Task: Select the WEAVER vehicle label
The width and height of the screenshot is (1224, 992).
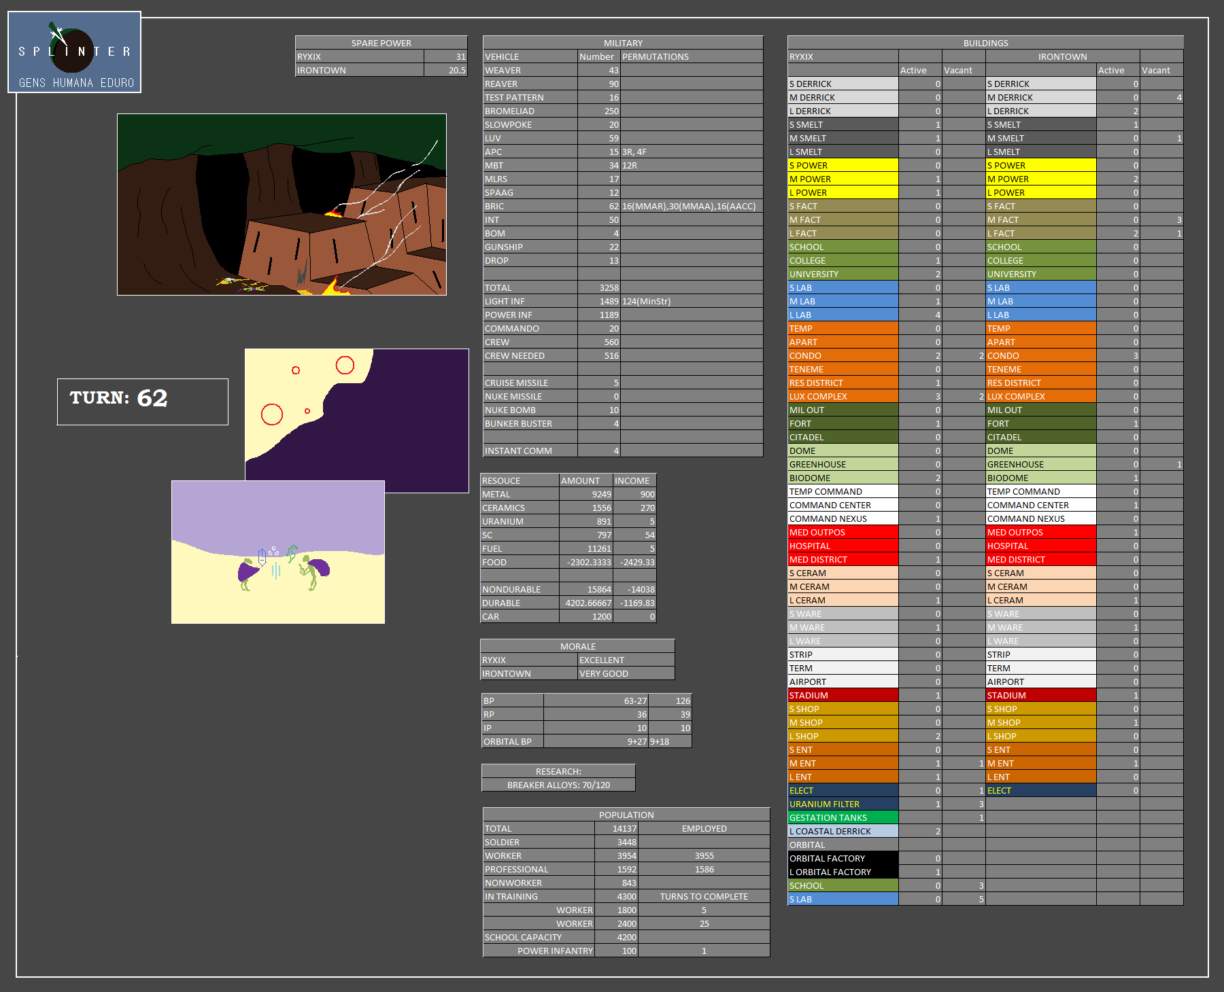Action: point(530,70)
